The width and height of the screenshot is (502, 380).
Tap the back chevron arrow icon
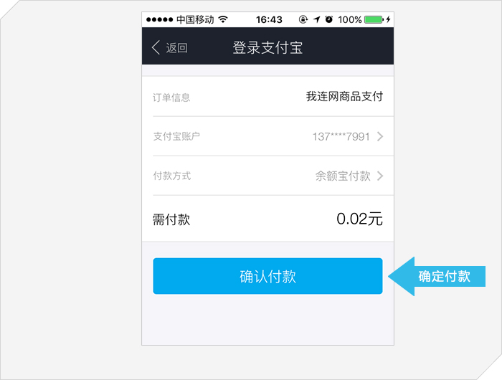156,48
